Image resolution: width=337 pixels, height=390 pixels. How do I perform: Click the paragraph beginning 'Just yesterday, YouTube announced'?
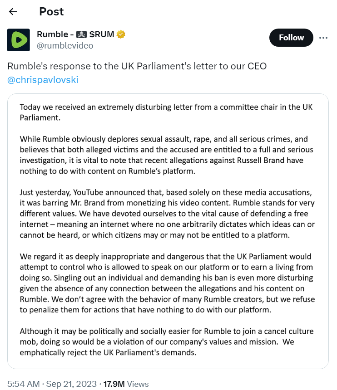click(x=167, y=214)
